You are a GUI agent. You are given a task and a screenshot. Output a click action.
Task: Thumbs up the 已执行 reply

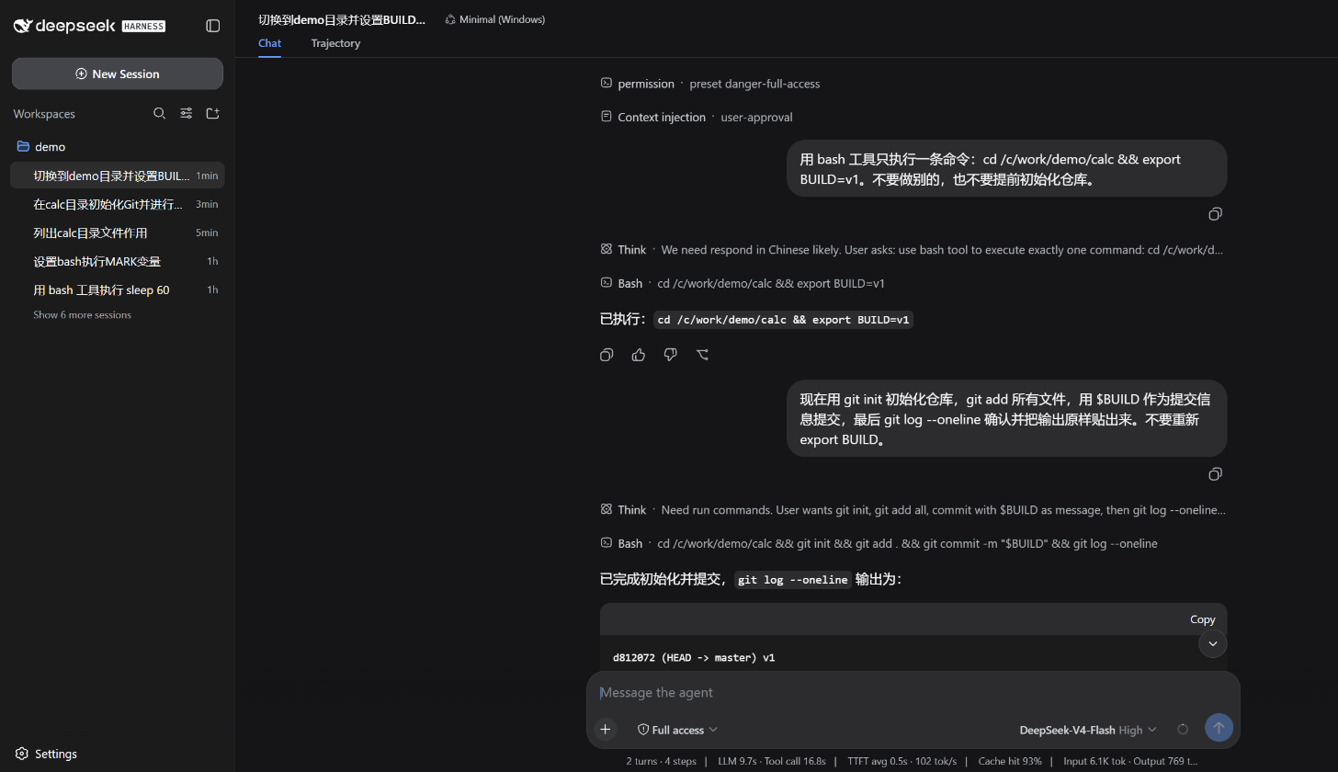(x=639, y=355)
